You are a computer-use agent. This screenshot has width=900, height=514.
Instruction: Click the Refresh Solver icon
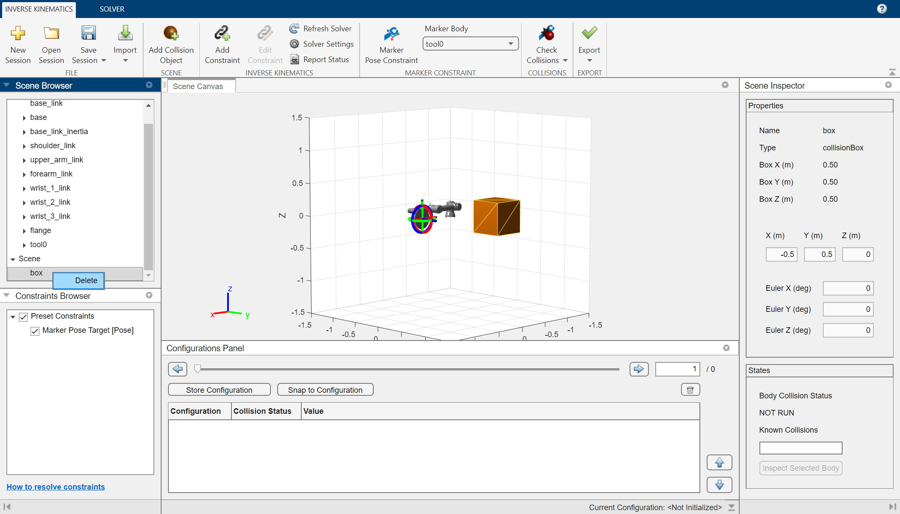click(294, 28)
